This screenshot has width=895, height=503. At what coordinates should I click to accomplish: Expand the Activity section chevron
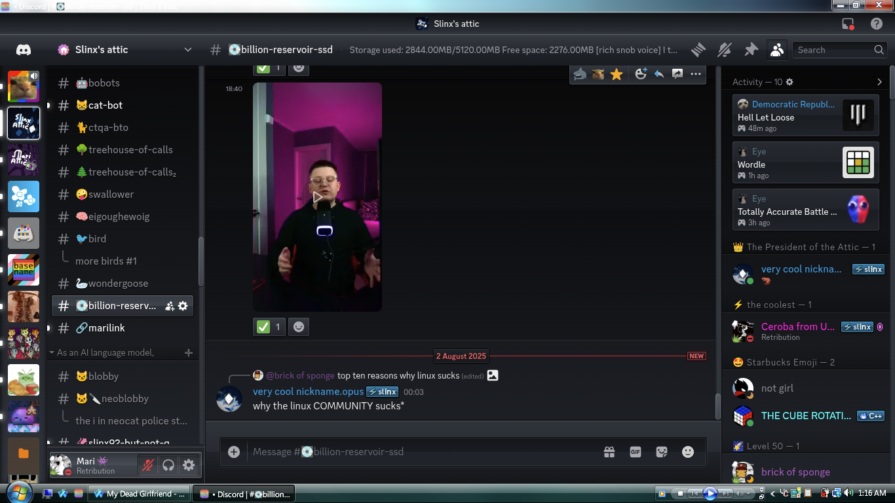point(879,82)
